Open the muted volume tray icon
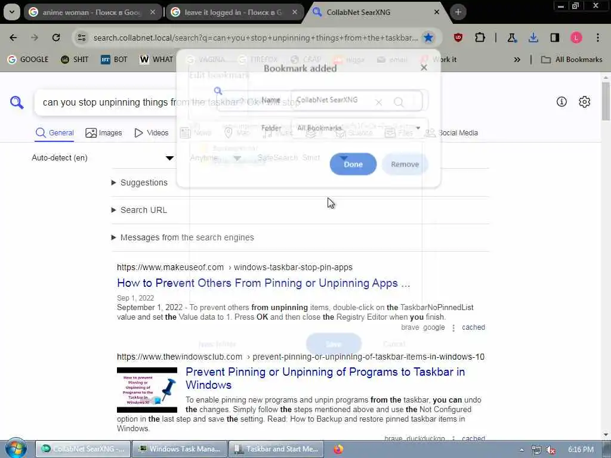The height and width of the screenshot is (458, 611). point(551,450)
